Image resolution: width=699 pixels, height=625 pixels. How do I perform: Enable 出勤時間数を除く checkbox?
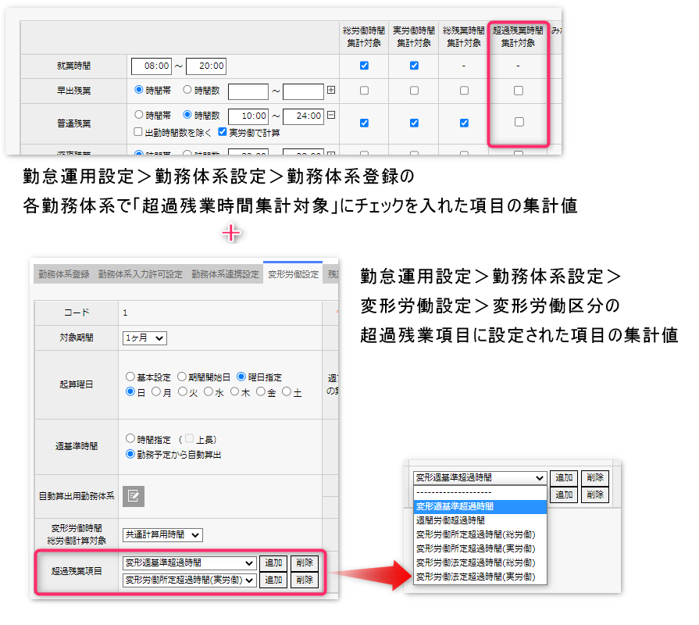(138, 133)
